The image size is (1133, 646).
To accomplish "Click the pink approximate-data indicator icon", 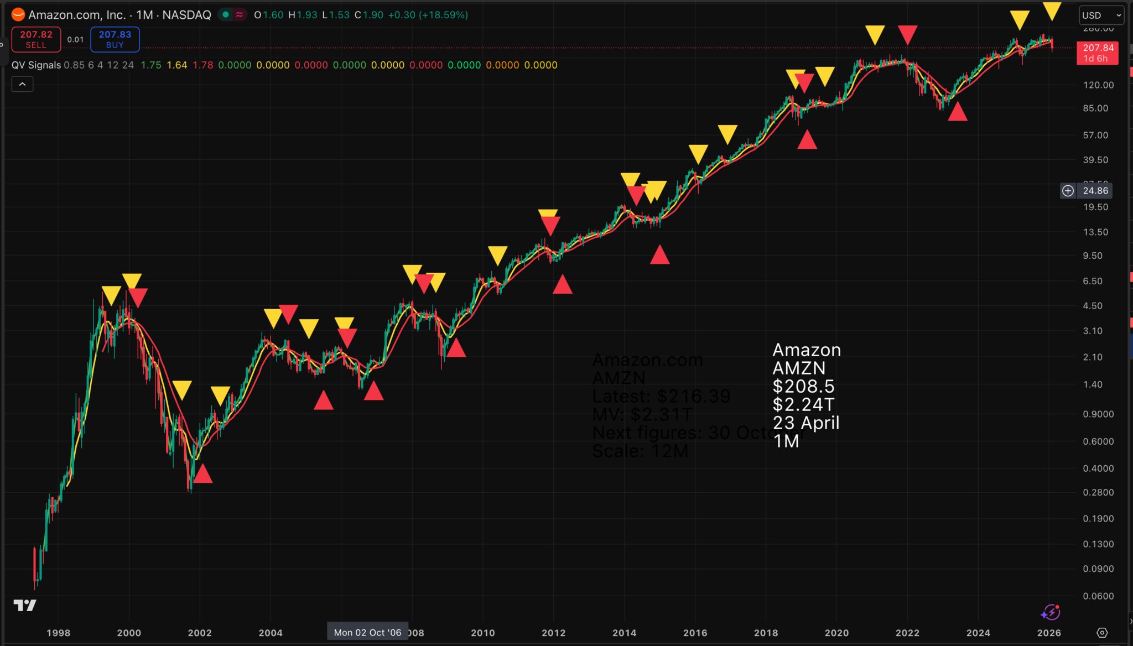I will [240, 15].
